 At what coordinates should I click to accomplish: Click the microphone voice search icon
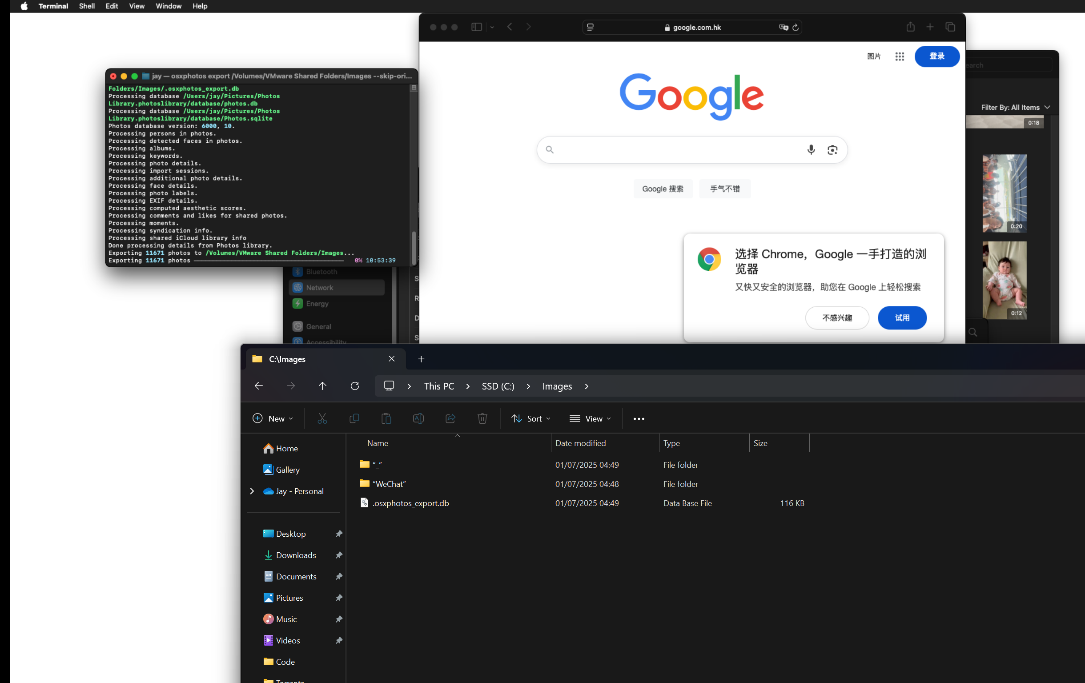811,149
